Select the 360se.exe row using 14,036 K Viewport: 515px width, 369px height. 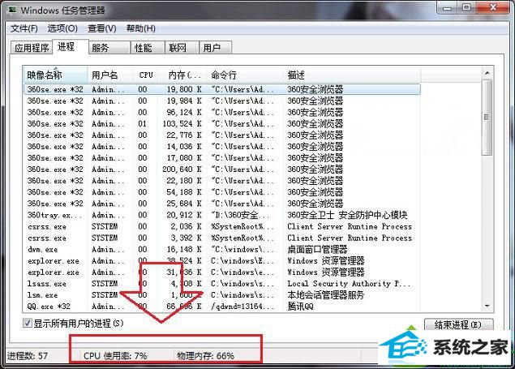point(222,147)
